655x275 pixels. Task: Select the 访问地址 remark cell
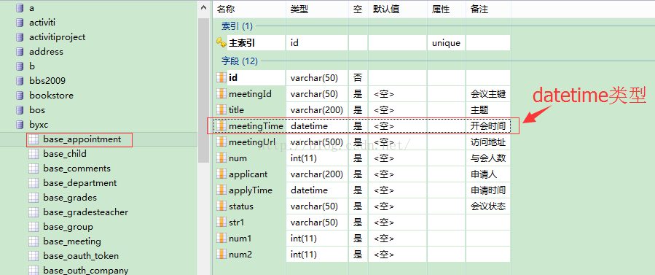coord(488,142)
